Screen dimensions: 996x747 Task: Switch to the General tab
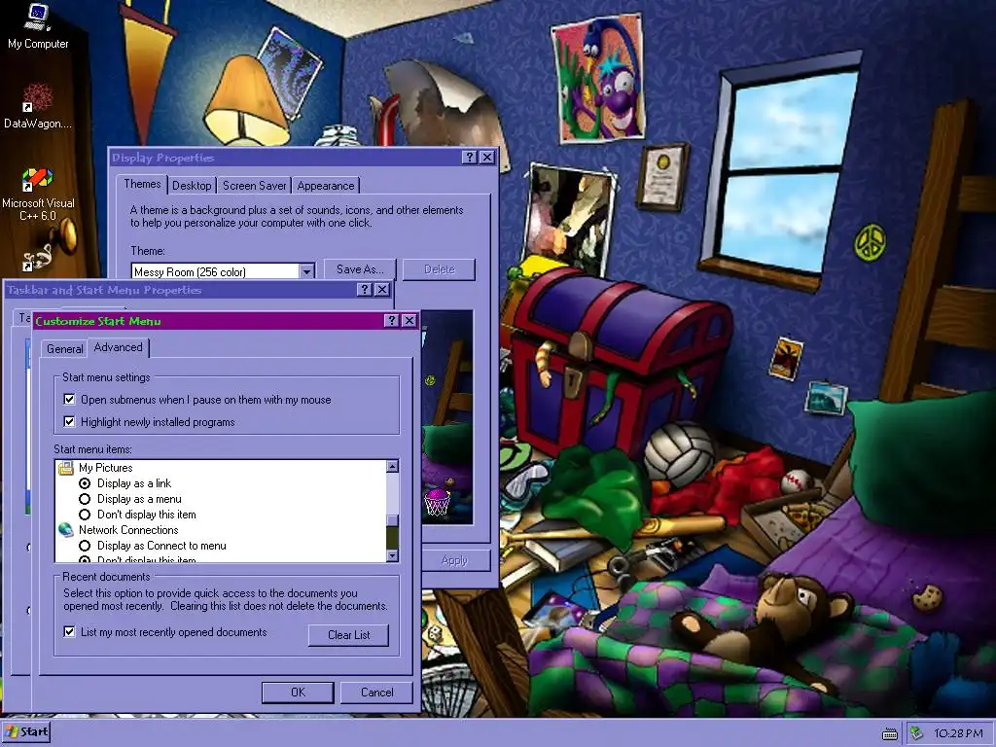click(65, 349)
